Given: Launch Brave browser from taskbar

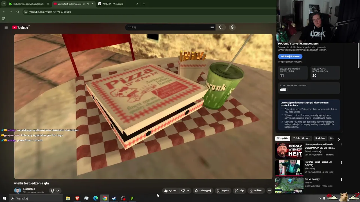Looking at the screenshot, I should [77, 198].
